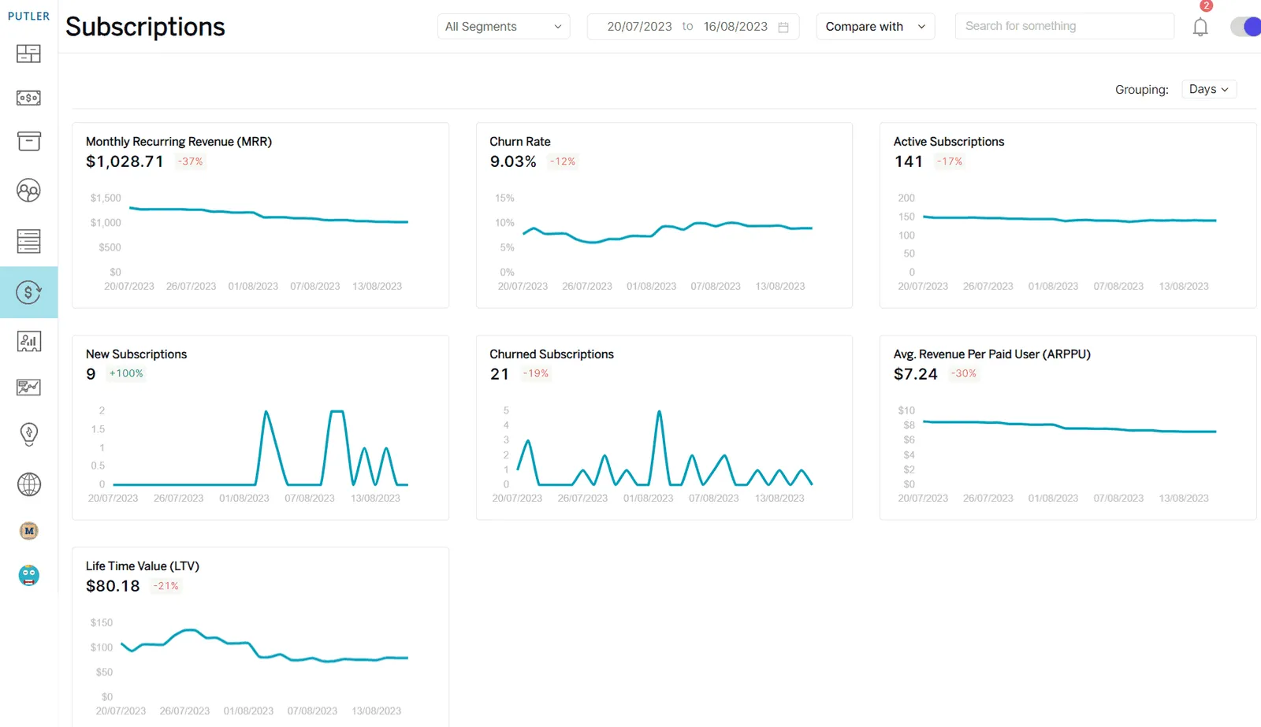Open the Audience chart icon in sidebar

click(x=28, y=341)
